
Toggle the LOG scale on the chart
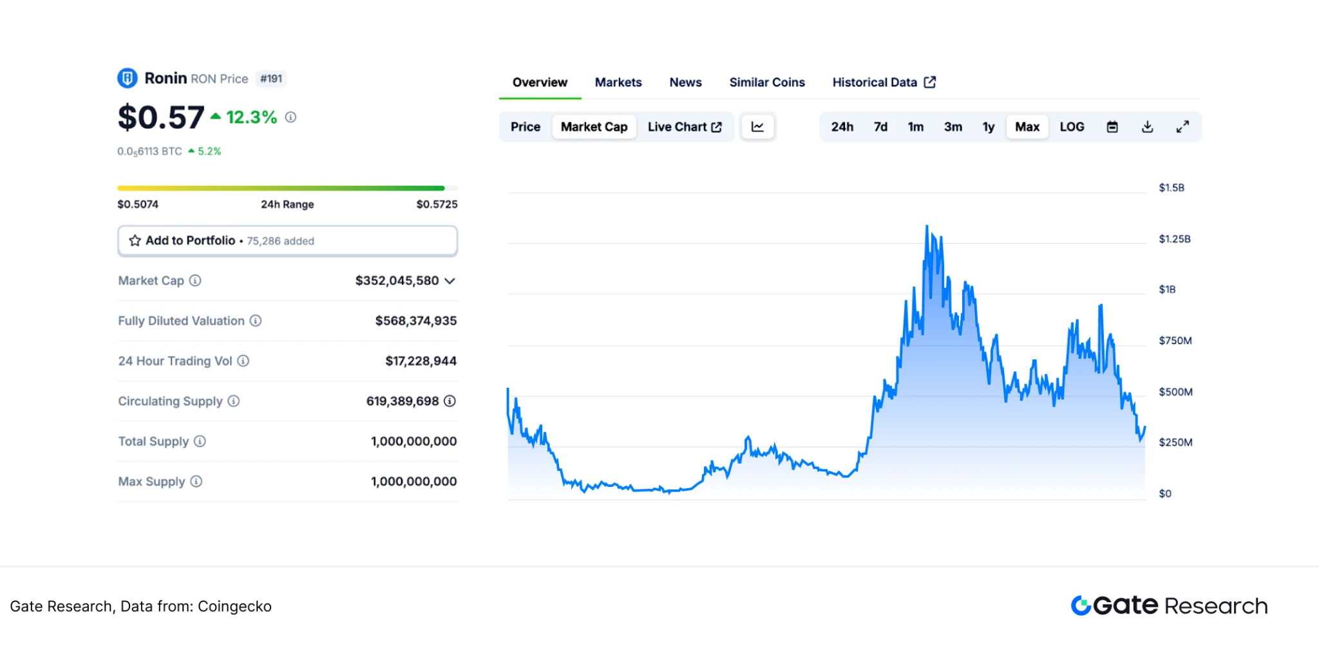(1072, 127)
